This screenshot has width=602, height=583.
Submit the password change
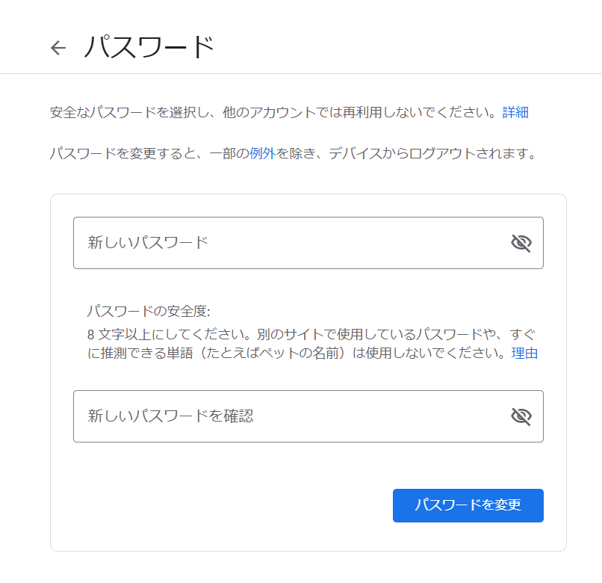click(468, 505)
